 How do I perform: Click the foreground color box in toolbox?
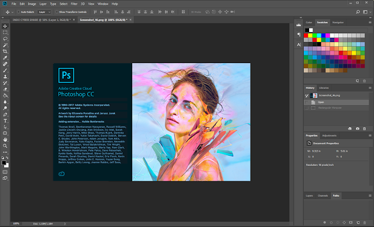point(4,163)
